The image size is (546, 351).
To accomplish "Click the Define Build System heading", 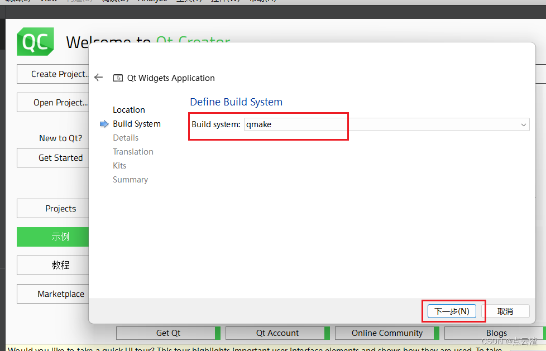I will click(x=236, y=102).
